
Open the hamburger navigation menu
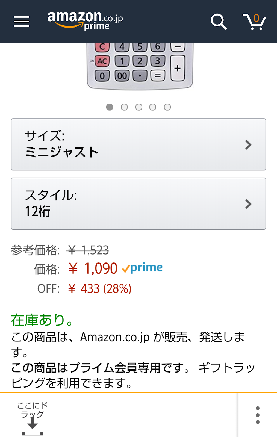pyautogui.click(x=22, y=21)
